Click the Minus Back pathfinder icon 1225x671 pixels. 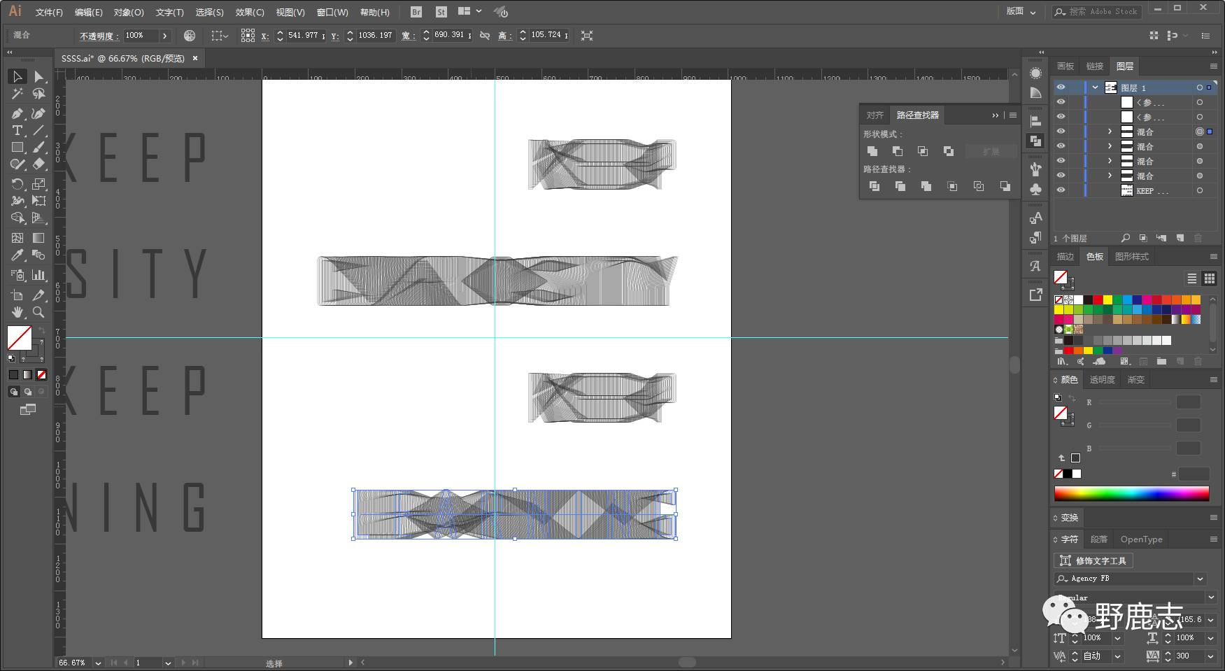coord(1005,186)
